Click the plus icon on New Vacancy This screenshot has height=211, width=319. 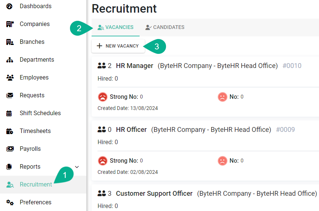[x=99, y=46]
